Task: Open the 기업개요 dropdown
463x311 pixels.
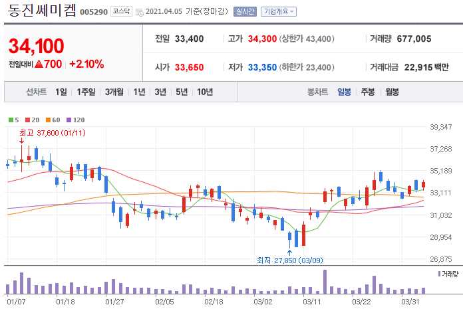Action: (279, 11)
